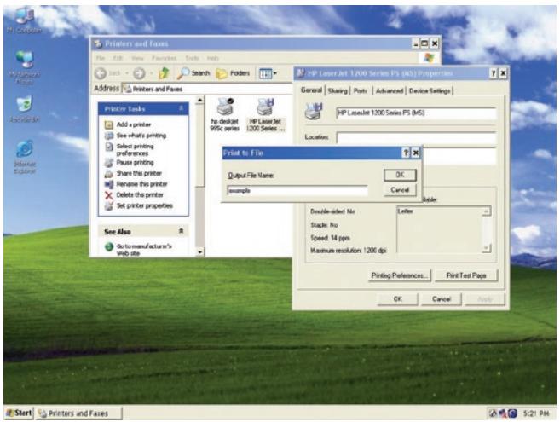Close the Print to File dialog
Viewport: 560px width, 422px height.
(x=416, y=153)
